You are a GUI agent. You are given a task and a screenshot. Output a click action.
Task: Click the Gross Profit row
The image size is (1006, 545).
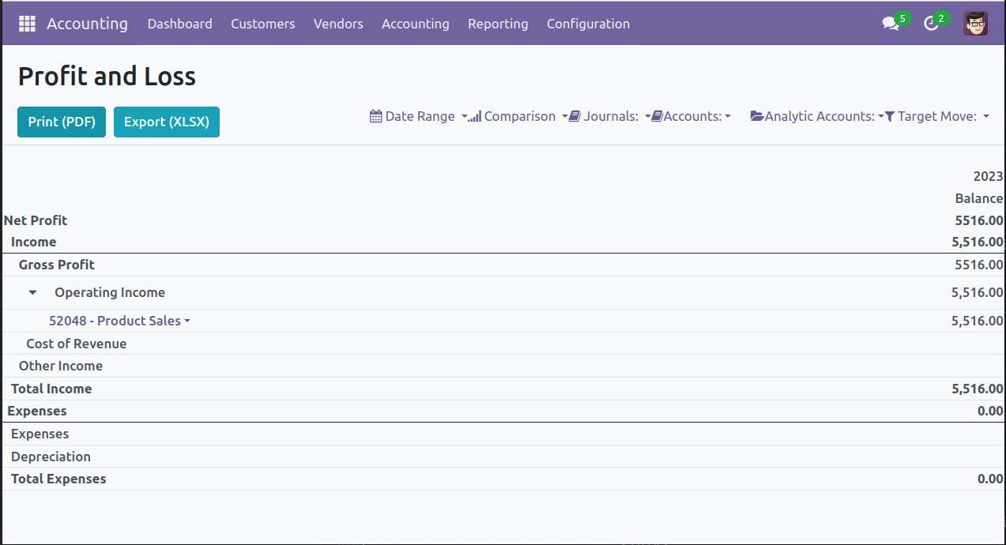click(57, 265)
